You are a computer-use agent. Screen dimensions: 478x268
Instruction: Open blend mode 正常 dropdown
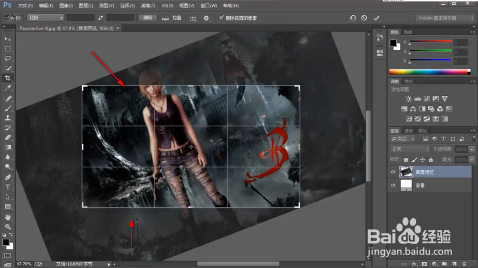(x=410, y=149)
